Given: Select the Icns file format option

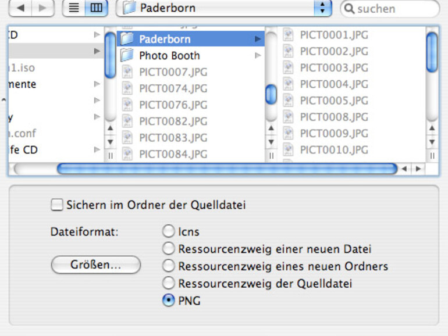Looking at the screenshot, I should coord(169,231).
